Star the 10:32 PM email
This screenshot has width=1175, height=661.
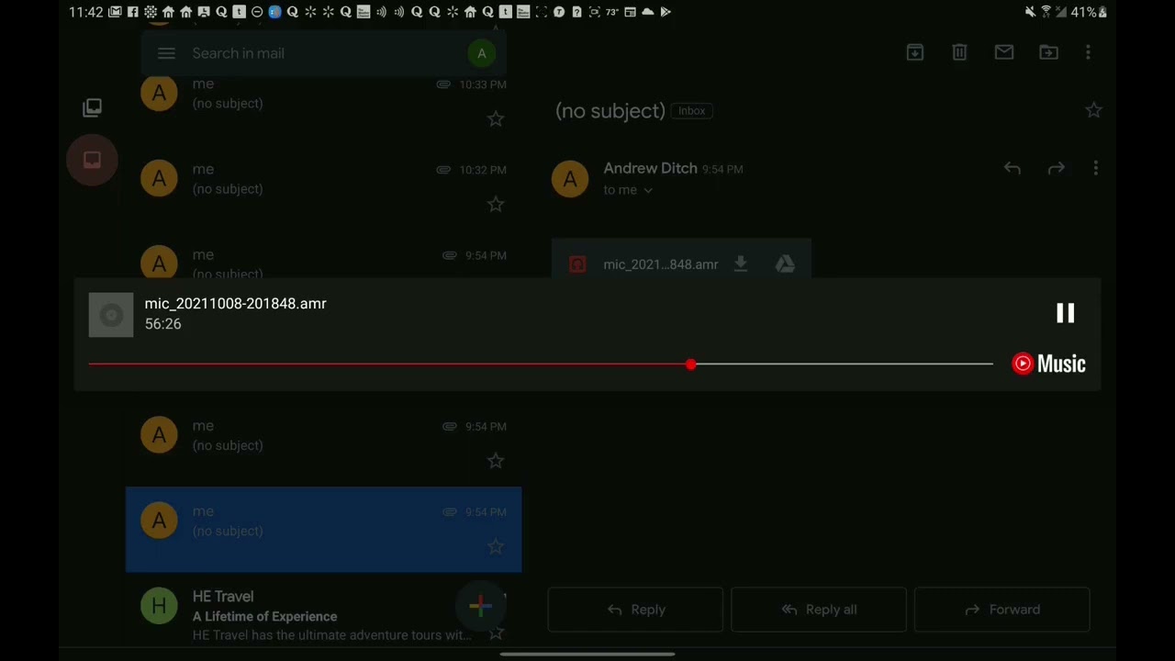coord(496,204)
